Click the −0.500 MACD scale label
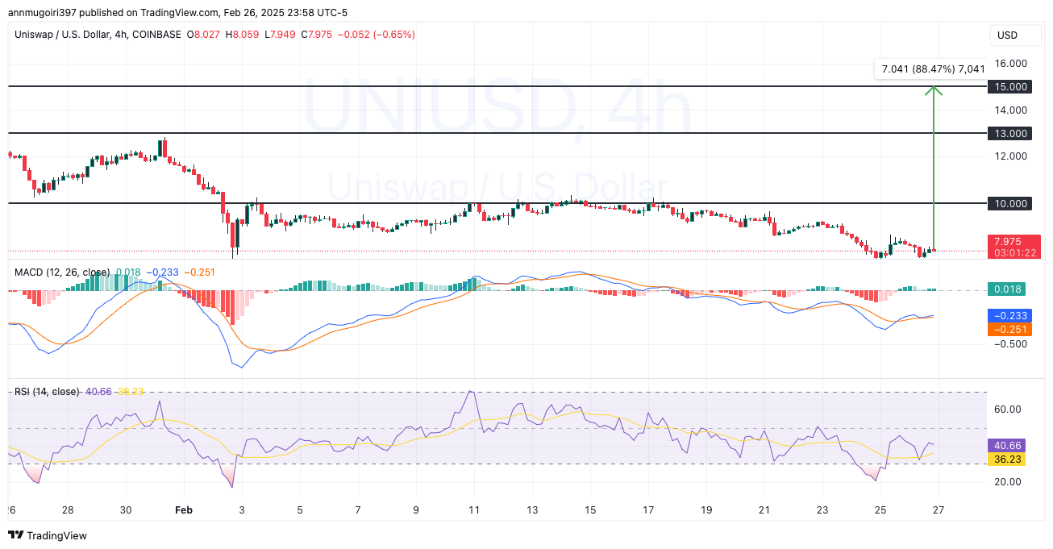 click(x=1010, y=344)
